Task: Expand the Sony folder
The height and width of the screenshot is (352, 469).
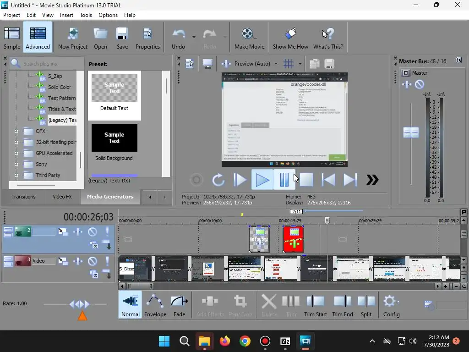Action: 16,164
